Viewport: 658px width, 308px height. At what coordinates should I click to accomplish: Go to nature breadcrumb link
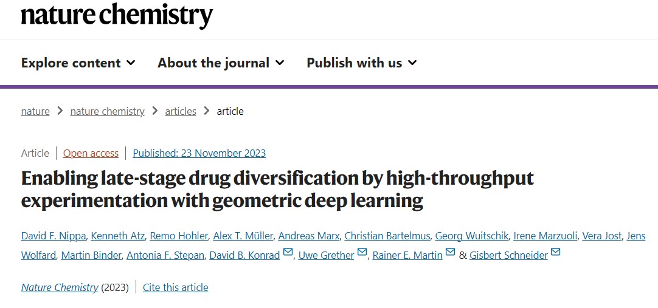[35, 111]
